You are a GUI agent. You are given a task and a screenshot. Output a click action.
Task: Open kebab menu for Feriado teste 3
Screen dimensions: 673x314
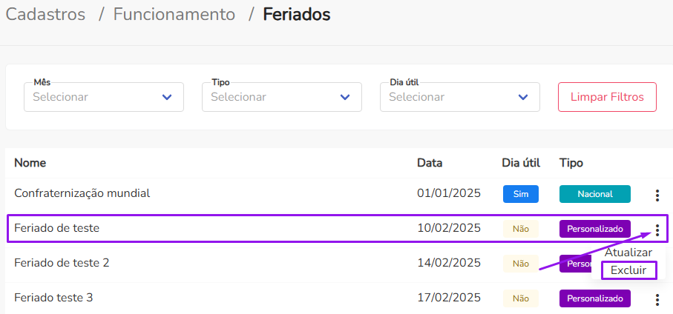[x=657, y=299]
